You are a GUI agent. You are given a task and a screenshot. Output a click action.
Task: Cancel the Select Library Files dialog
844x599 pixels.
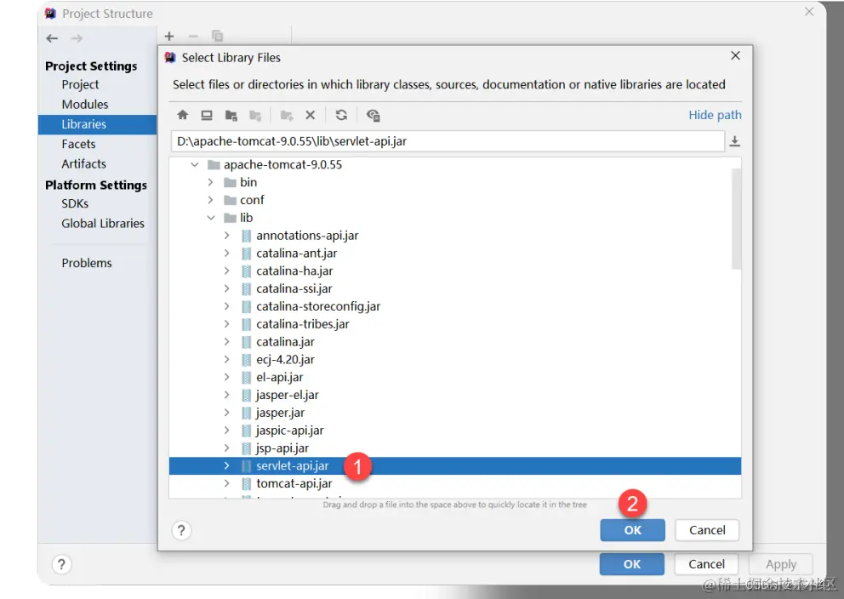click(x=707, y=530)
